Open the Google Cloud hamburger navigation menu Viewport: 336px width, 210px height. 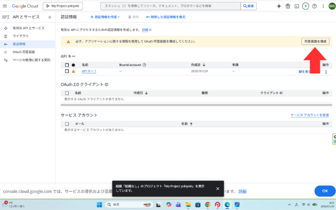pyautogui.click(x=6, y=6)
